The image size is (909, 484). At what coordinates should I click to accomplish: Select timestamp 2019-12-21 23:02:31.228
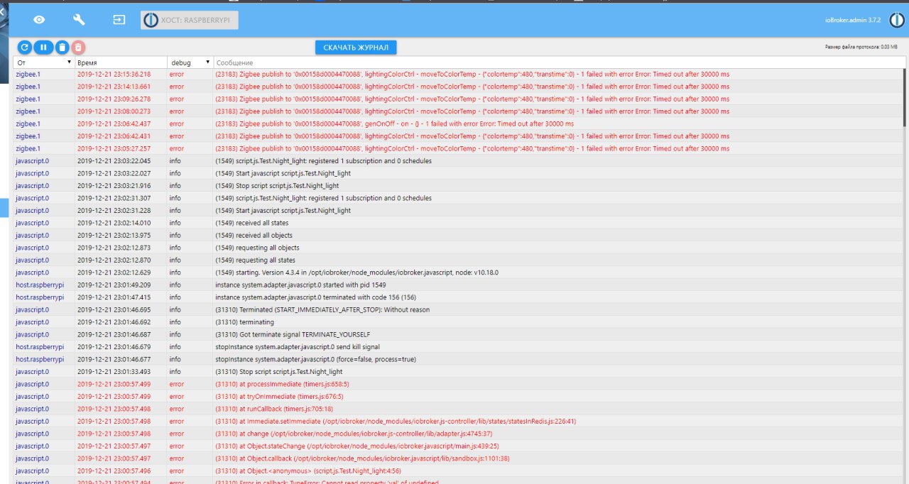point(114,211)
